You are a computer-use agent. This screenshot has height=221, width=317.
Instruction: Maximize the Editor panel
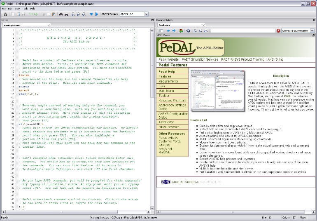[x=152, y=20]
